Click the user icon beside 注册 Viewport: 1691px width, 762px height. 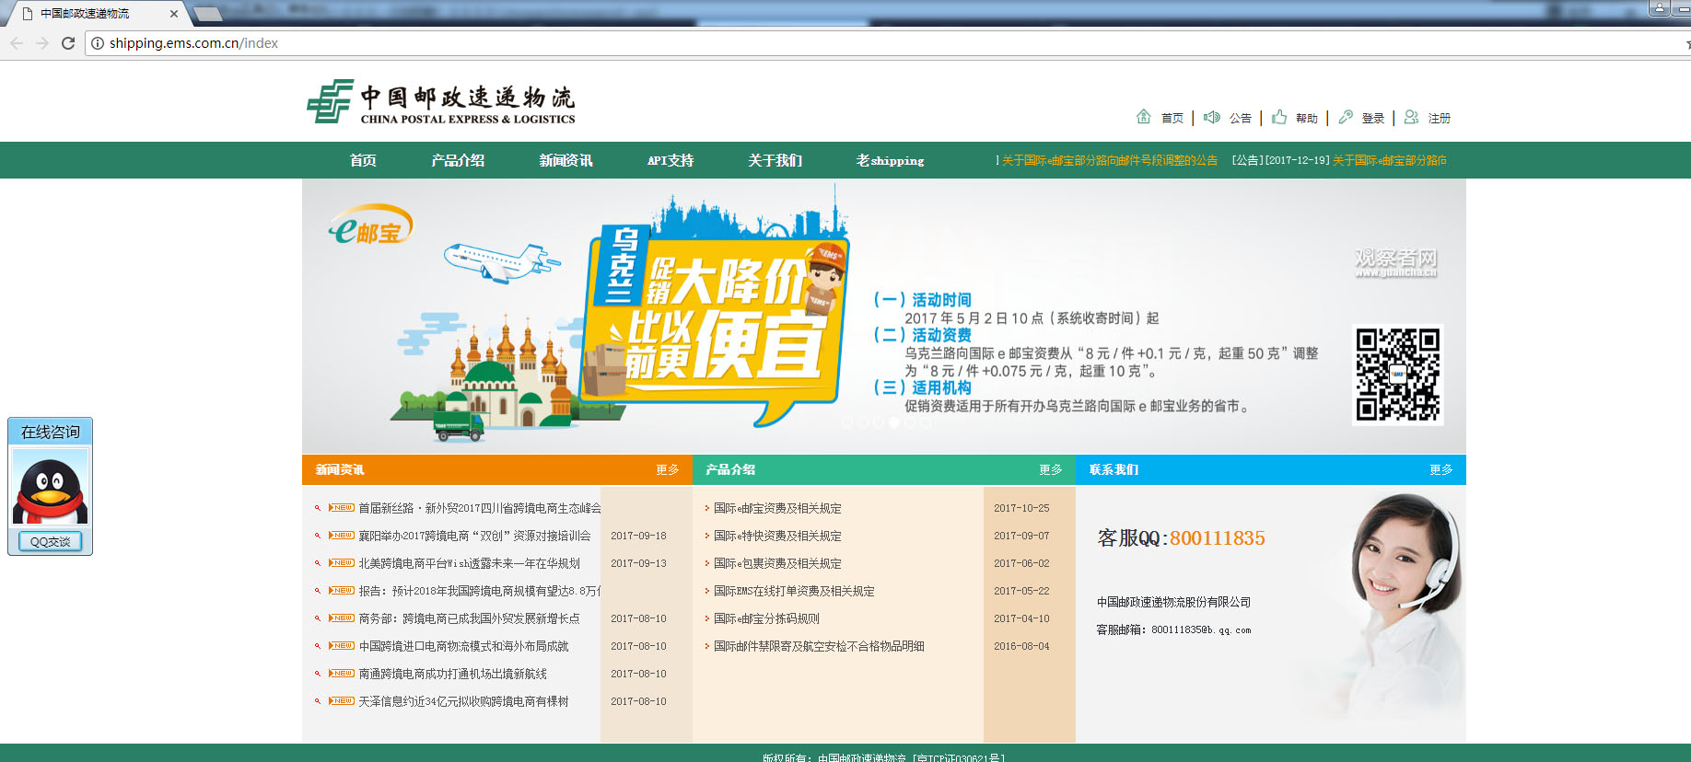(x=1411, y=117)
